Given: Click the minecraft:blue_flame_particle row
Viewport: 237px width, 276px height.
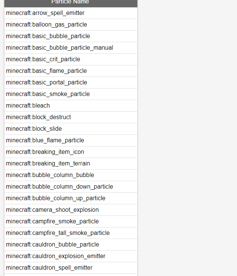Looking at the screenshot, I should pyautogui.click(x=71, y=140).
